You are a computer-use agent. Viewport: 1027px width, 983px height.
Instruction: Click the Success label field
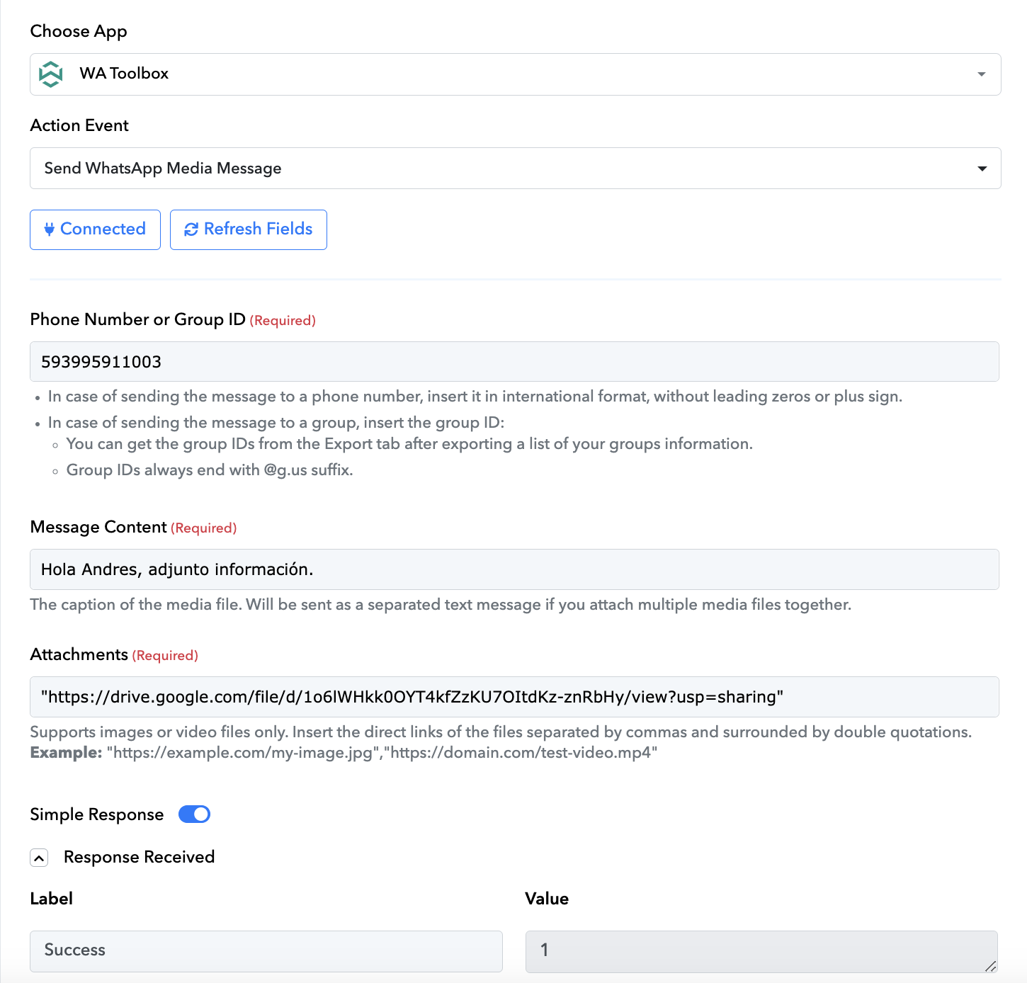(266, 951)
